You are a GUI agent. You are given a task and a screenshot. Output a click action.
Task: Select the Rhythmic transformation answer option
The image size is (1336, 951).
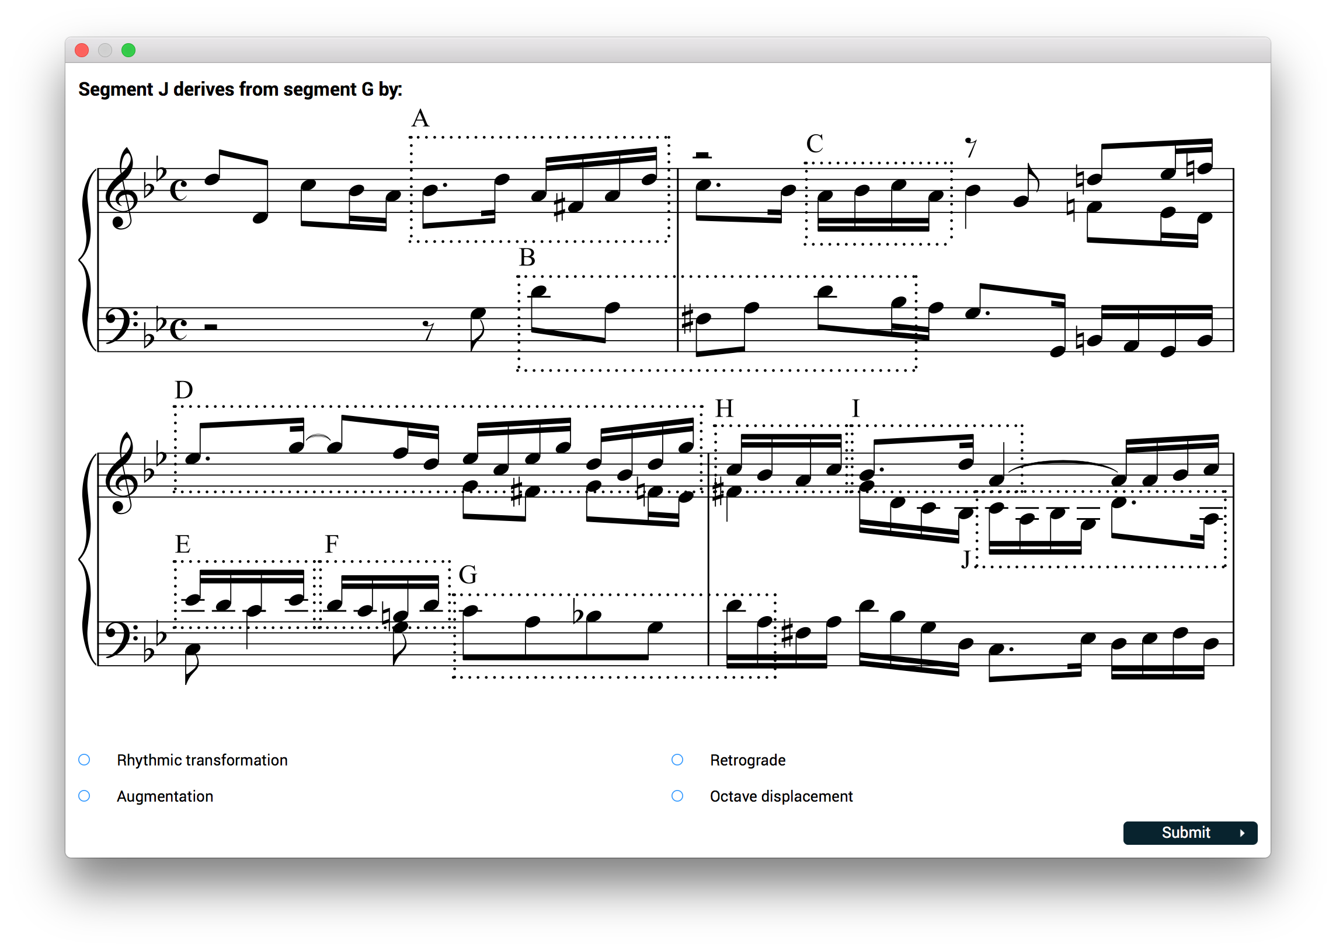coord(85,760)
